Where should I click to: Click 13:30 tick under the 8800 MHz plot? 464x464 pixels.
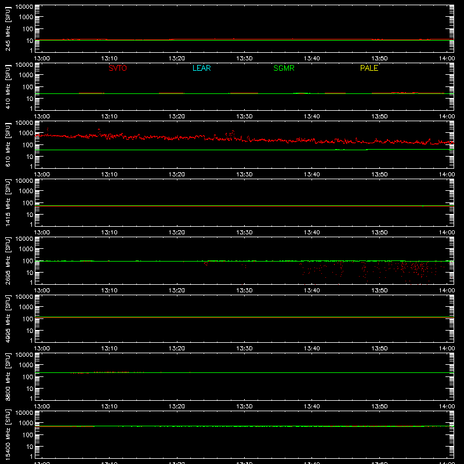244,407
